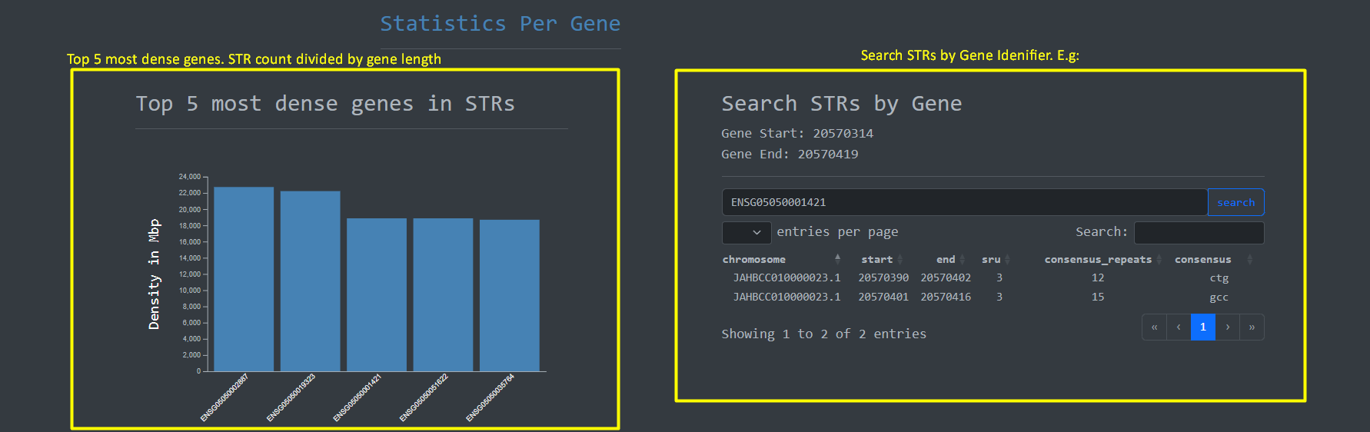Sort table by chromosome column arrow
Screen dimensions: 1370x432
[837, 259]
